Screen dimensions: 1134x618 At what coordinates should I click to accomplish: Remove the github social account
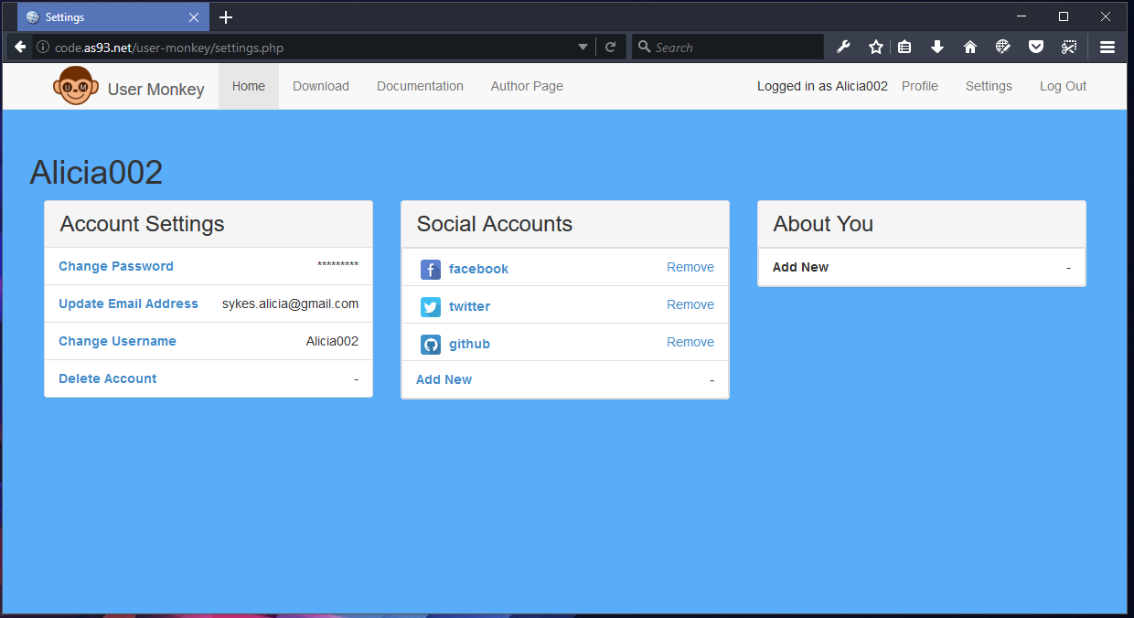click(690, 342)
